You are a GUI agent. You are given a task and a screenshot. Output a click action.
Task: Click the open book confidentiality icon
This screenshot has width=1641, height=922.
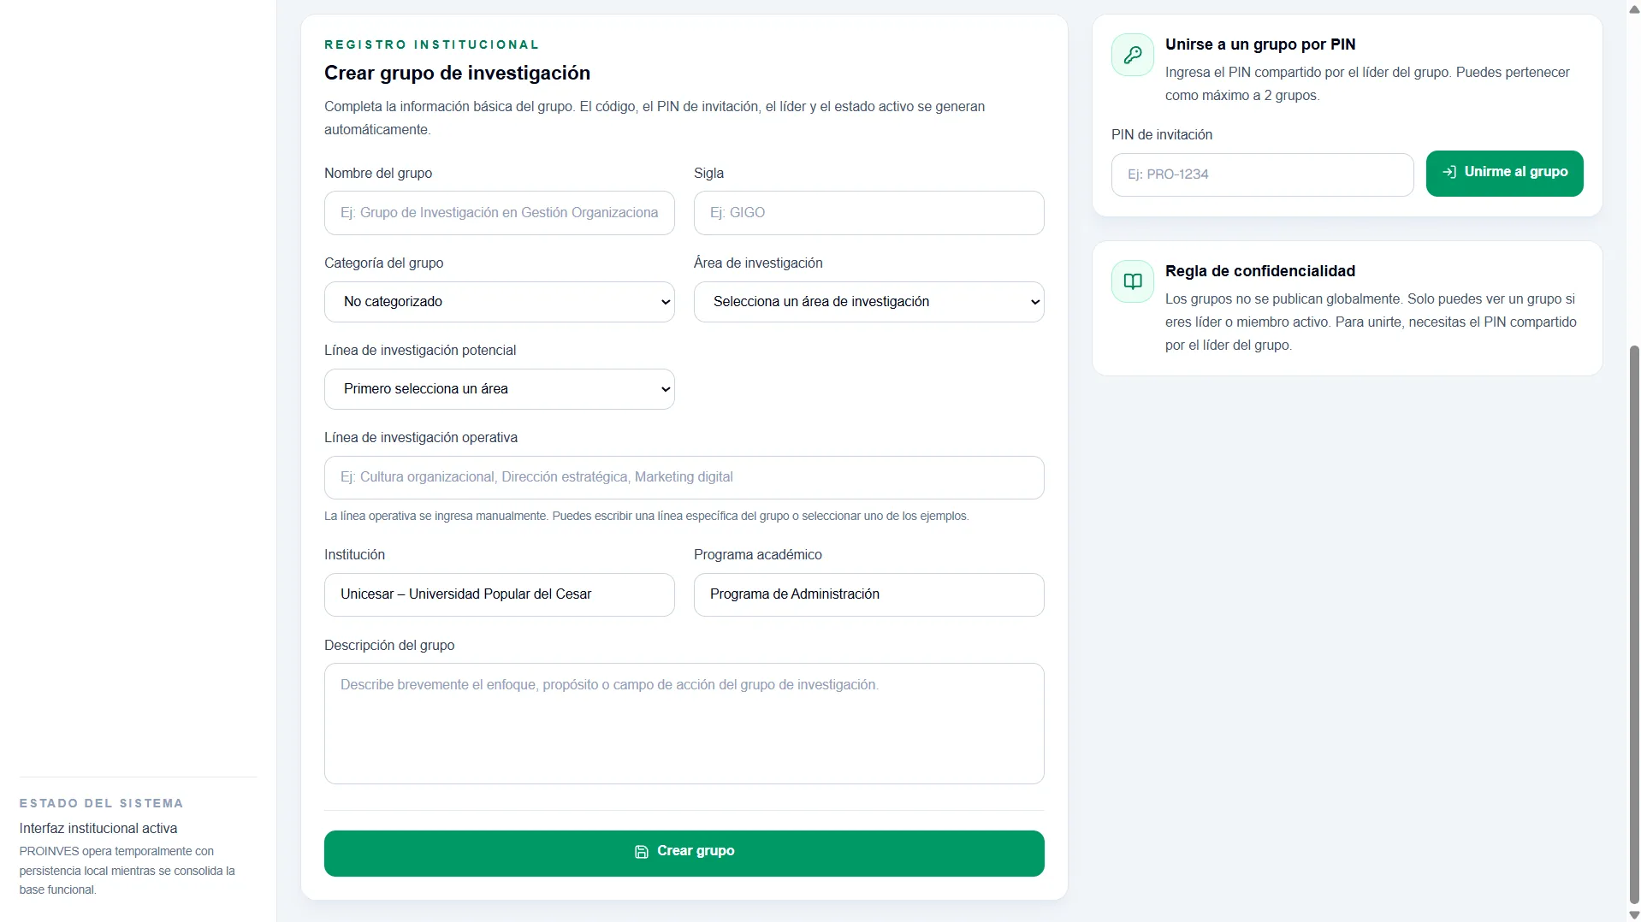point(1133,281)
